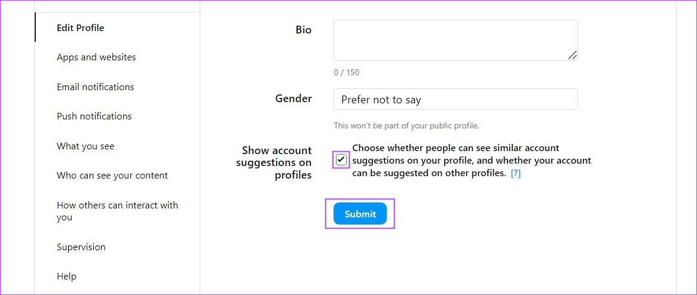The image size is (697, 295).
Task: Click the Bio box resize handle
Action: pyautogui.click(x=573, y=55)
